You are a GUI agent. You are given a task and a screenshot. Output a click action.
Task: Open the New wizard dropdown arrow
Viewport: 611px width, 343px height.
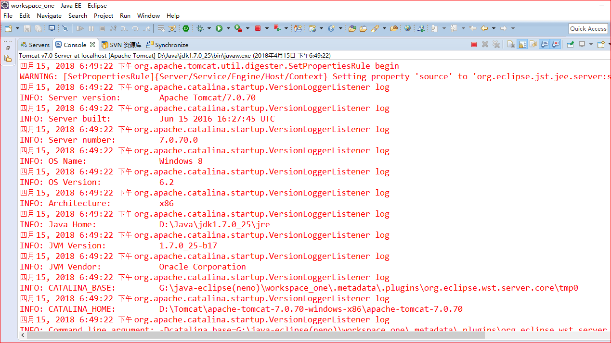click(17, 28)
